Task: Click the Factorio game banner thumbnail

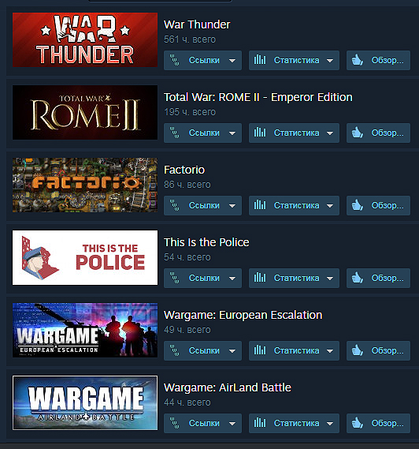Action: (x=85, y=185)
